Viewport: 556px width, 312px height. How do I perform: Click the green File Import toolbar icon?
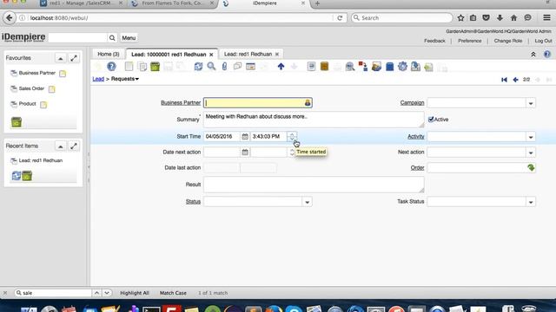[428, 66]
